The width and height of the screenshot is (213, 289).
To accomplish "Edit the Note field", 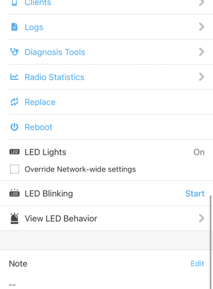I will click(197, 264).
